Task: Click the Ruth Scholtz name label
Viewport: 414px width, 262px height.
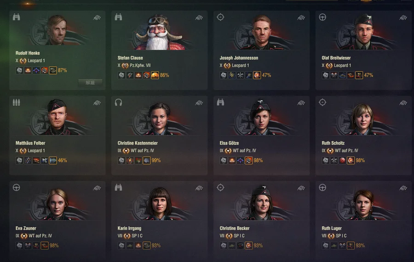Action: [333, 143]
